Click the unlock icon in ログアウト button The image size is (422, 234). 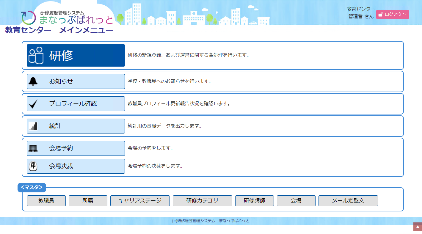click(x=381, y=15)
